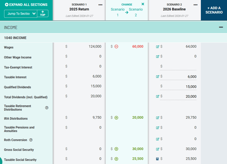Screen dimensions: 227x164
Task: Click the edit icon beside Scenario 2 Wages
Action: (158, 47)
